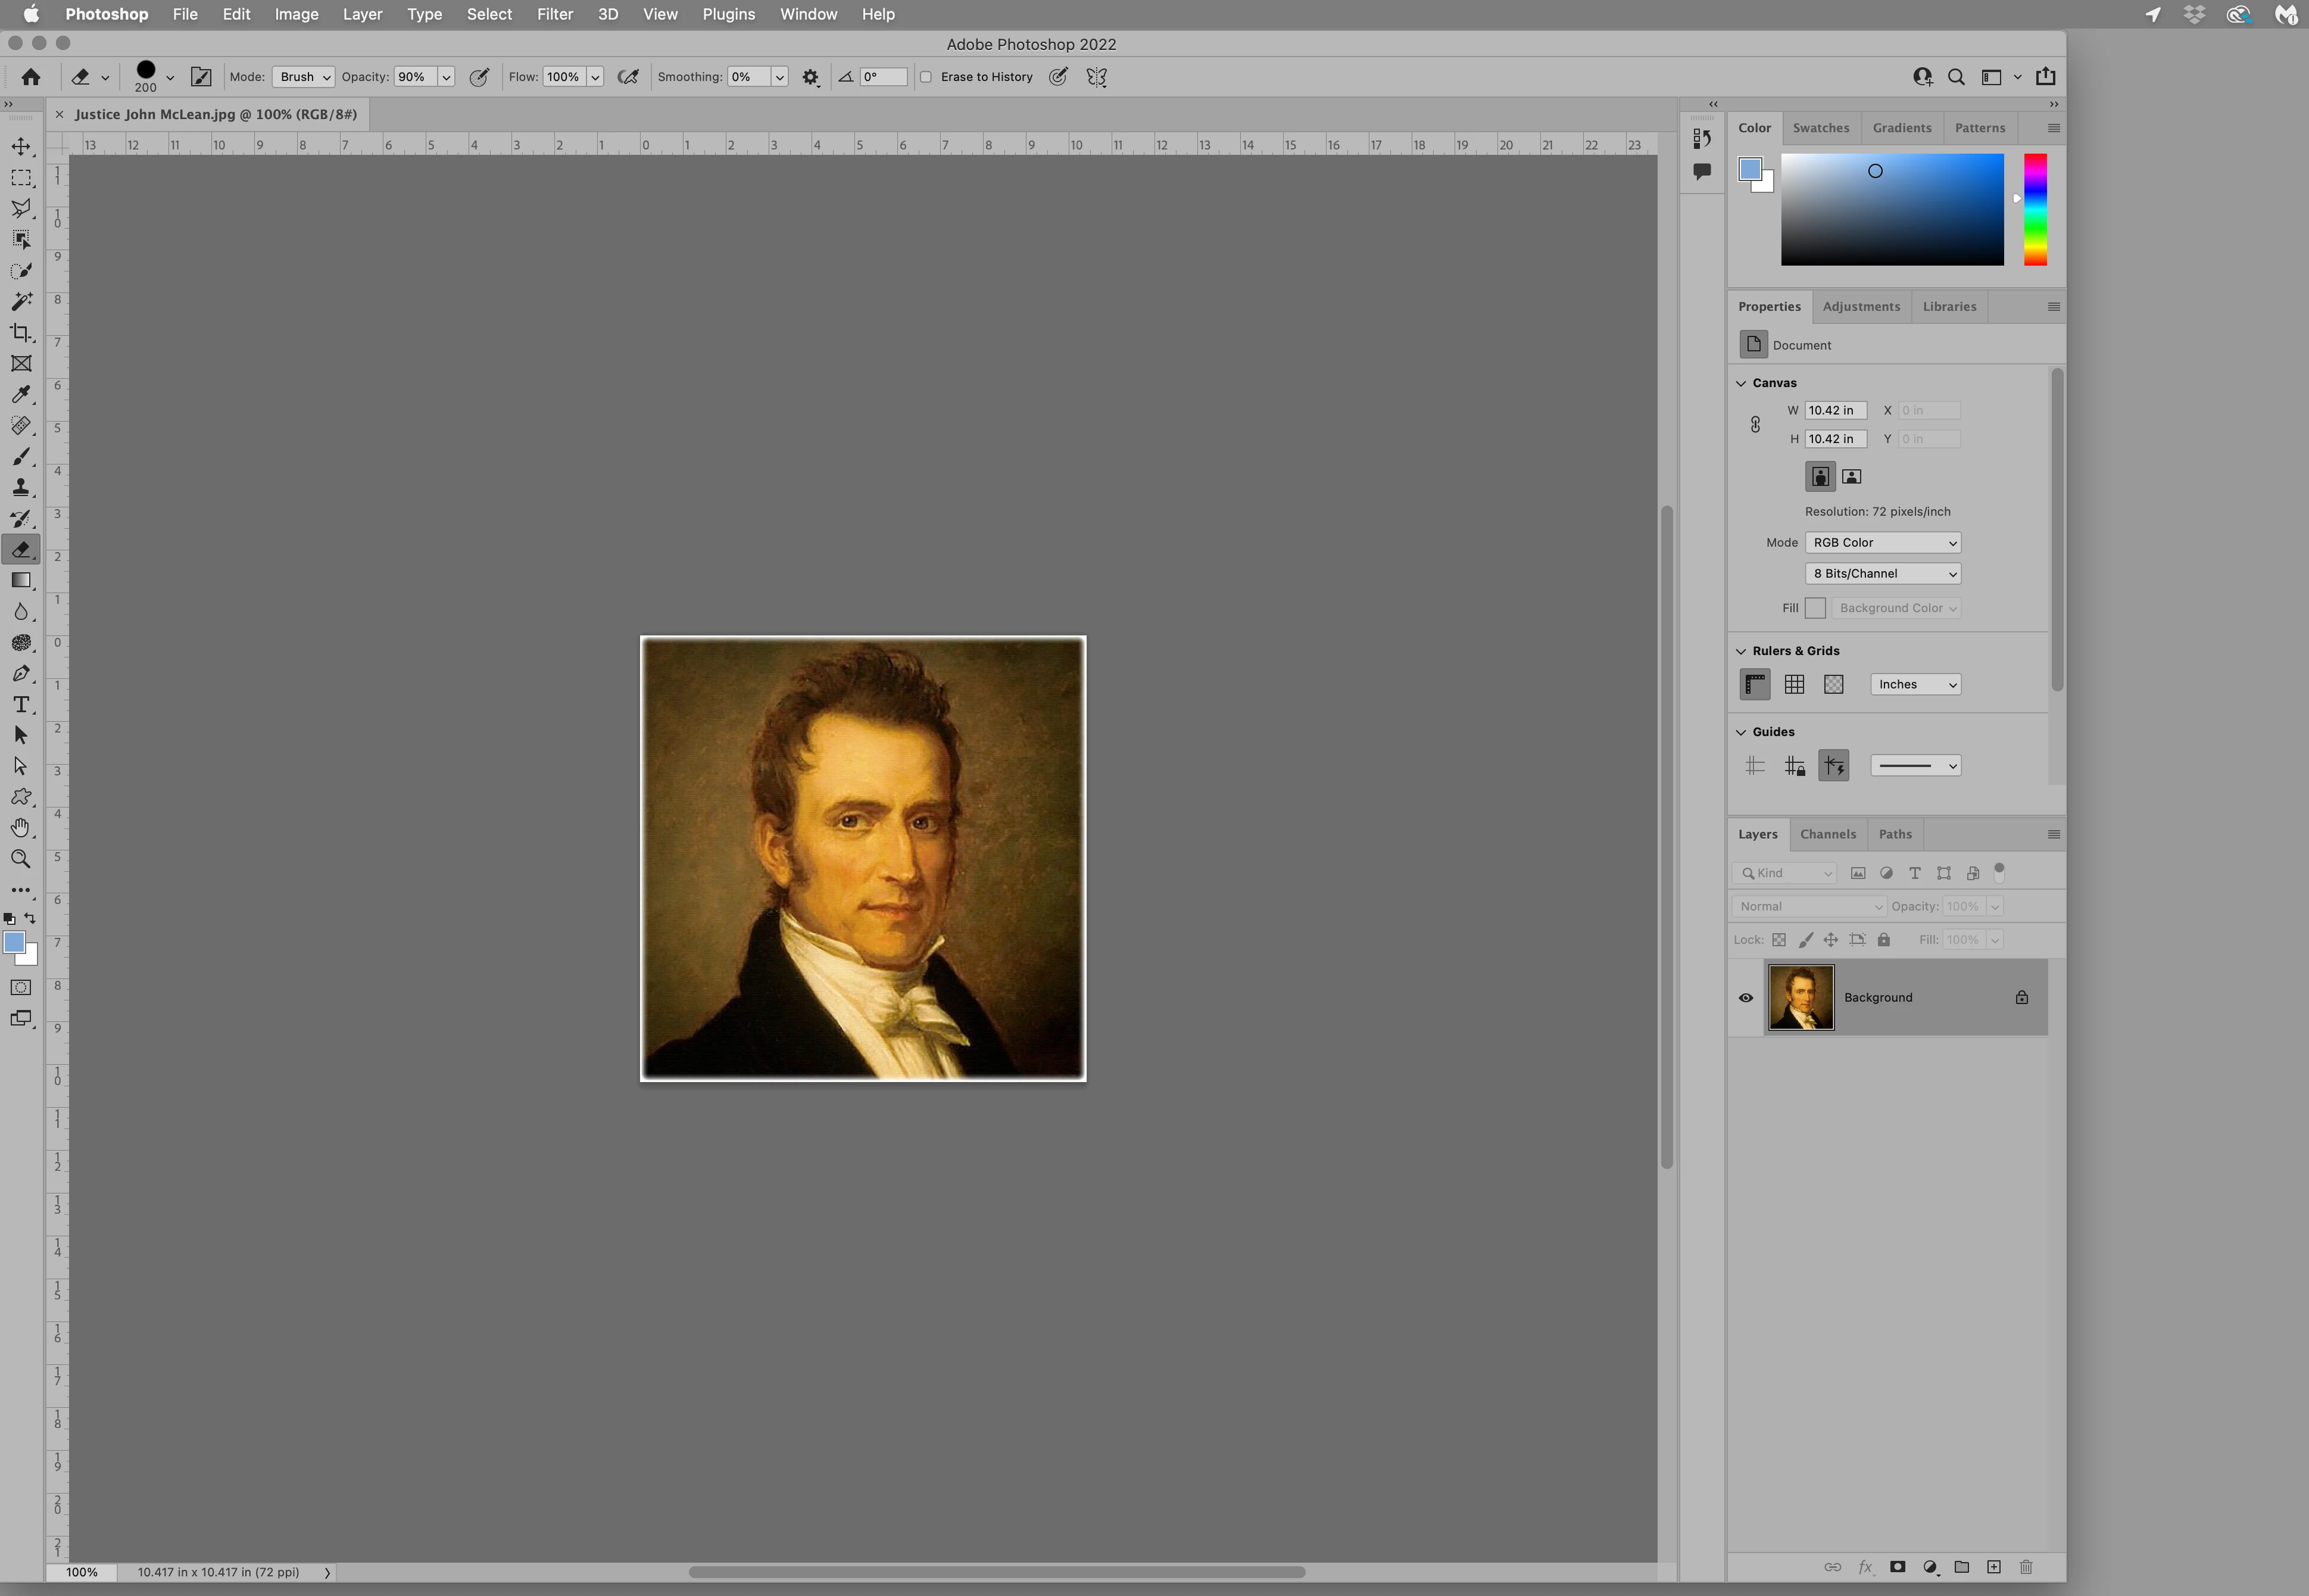Open the eraser Mode dropdown

[x=304, y=77]
